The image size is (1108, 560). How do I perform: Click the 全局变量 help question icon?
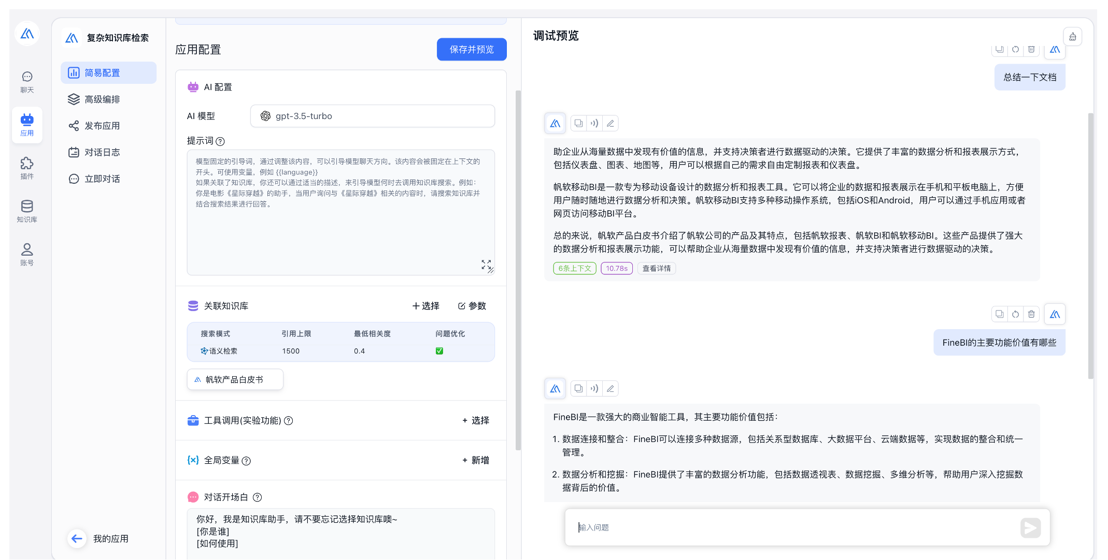click(x=247, y=461)
